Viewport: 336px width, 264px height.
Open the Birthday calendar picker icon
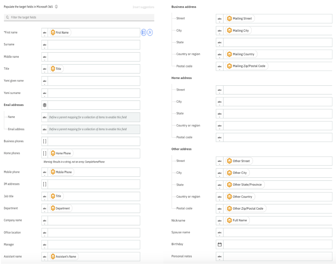click(x=220, y=244)
